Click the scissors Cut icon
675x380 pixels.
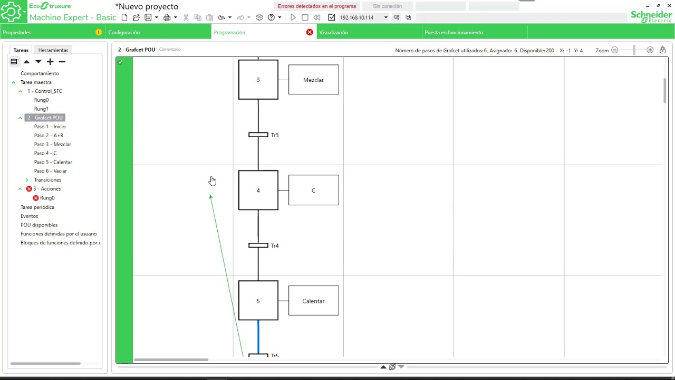click(x=186, y=17)
